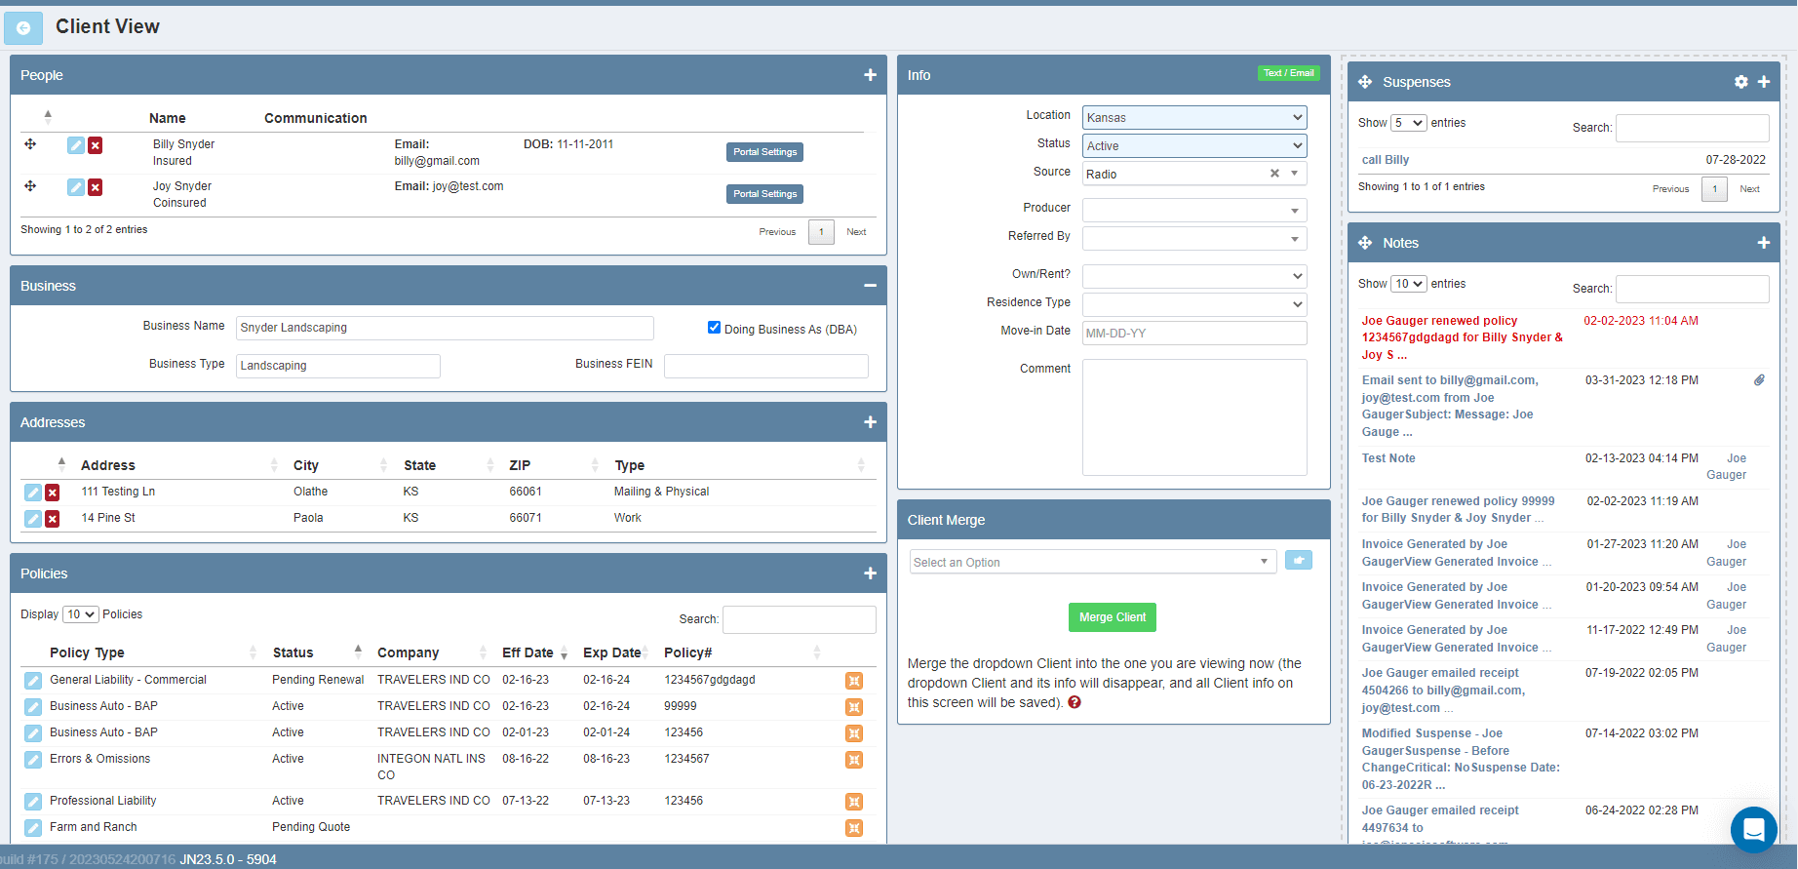The height and width of the screenshot is (869, 1798).
Task: Open the email attachment paperclip in Notes
Action: 1759,380
